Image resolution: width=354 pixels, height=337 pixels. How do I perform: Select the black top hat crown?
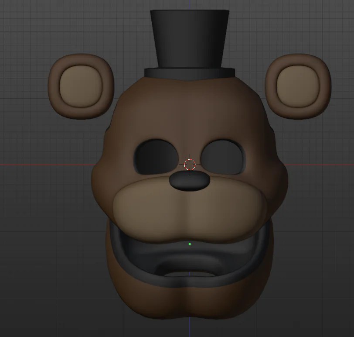190,38
